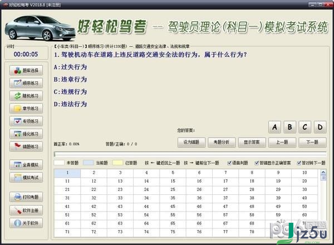
Task: Start 随机练习 random practice mode
Action: tap(26, 96)
